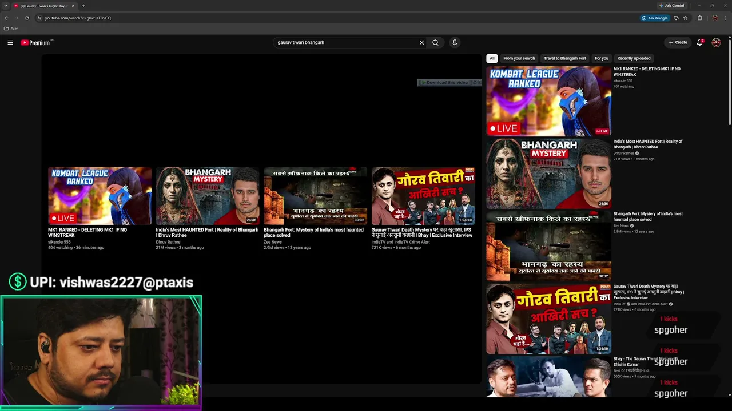Open the suggested-list Kombat League live thumbnail
The width and height of the screenshot is (732, 411).
(x=548, y=101)
